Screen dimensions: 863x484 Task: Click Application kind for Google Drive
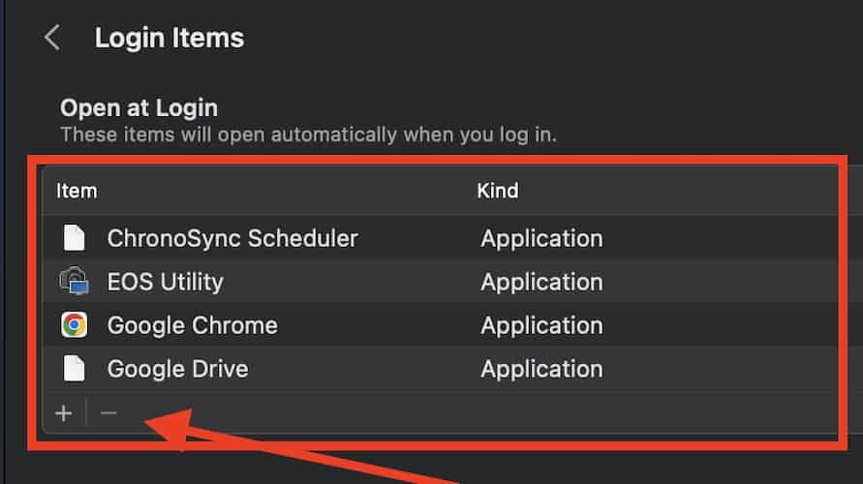[541, 369]
